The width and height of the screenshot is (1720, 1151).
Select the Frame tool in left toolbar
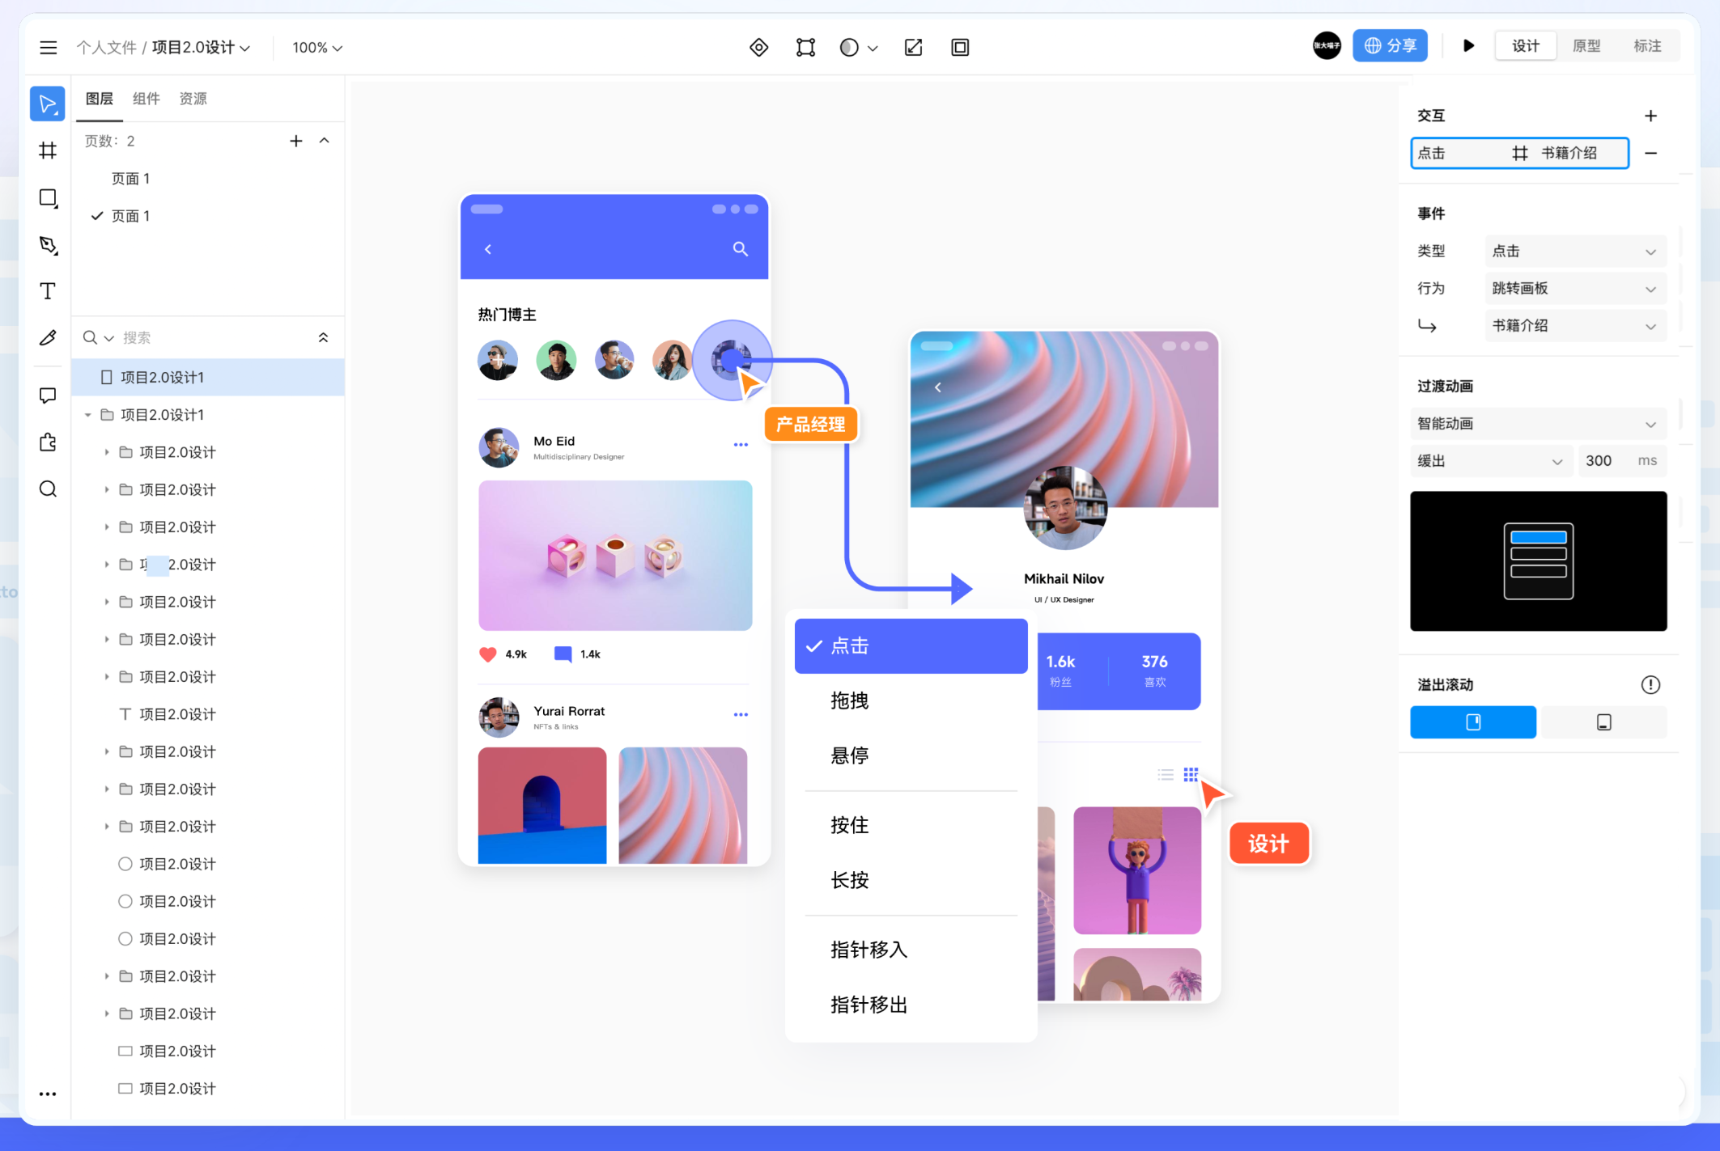[x=48, y=150]
